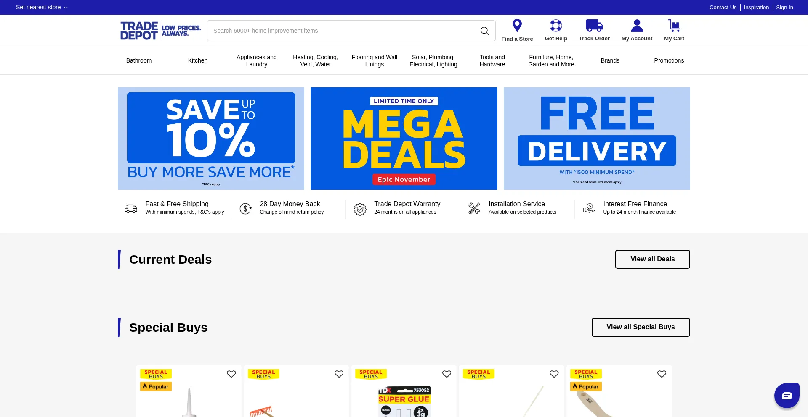Open the Promotions menu item
The image size is (808, 417).
(669, 60)
